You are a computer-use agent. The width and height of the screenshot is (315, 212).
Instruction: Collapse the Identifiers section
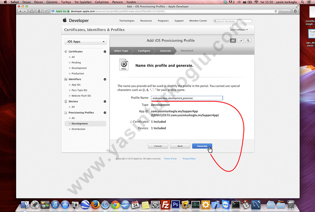[x=105, y=79]
